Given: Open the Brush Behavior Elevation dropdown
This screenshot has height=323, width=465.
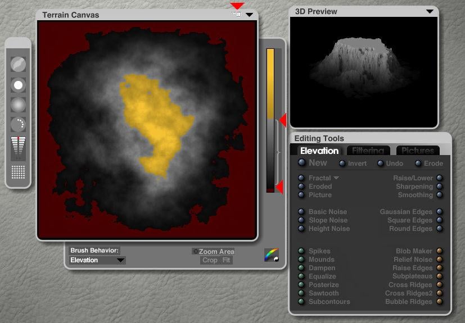Looking at the screenshot, I should [x=97, y=260].
